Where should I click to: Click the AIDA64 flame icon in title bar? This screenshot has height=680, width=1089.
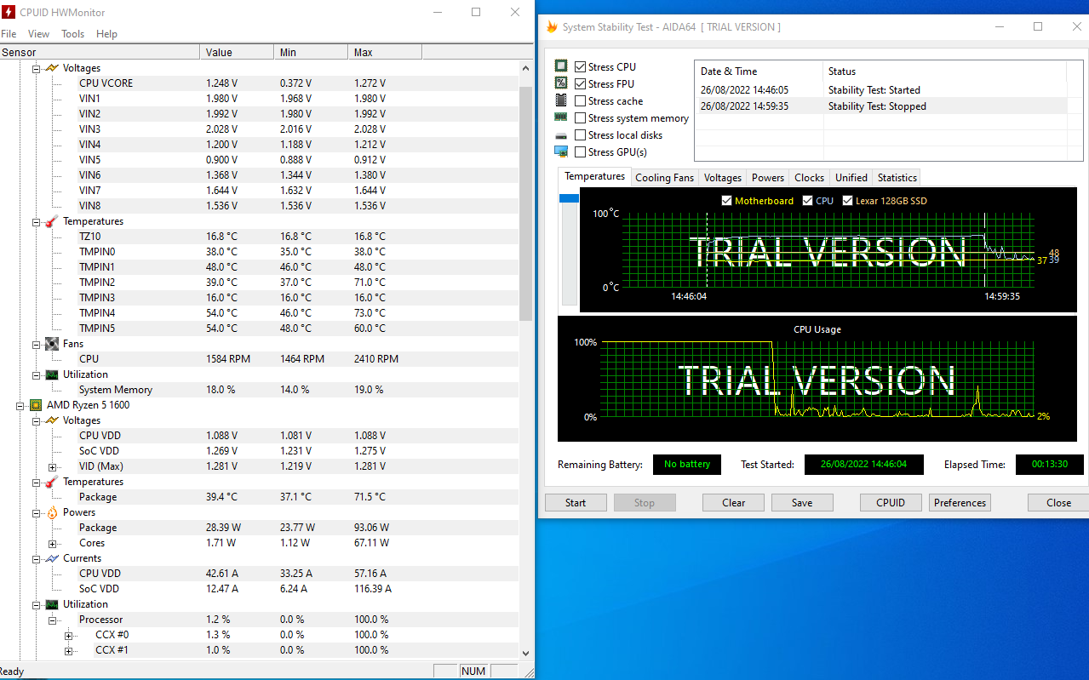click(x=553, y=27)
